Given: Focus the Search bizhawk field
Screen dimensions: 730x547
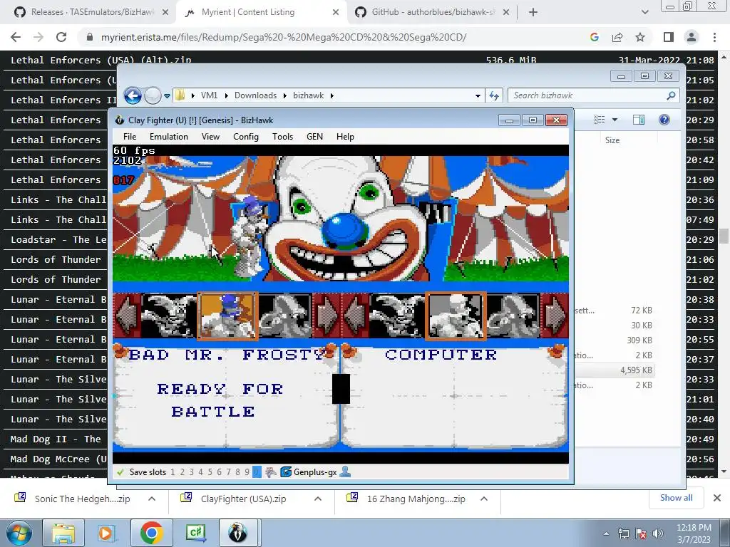Looking at the screenshot, I should coord(594,95).
